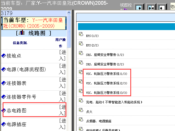Click icon beside VSC、轮胎压力警告系统 (2/3)
The height and width of the screenshot is (131, 175).
[x=81, y=82]
